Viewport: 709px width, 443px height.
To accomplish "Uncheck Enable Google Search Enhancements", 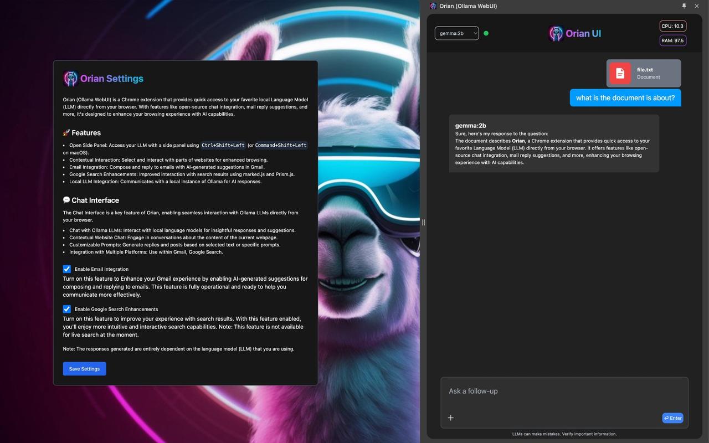I will [x=67, y=309].
